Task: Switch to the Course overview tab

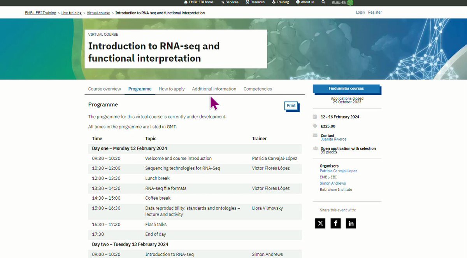Action: (x=105, y=89)
